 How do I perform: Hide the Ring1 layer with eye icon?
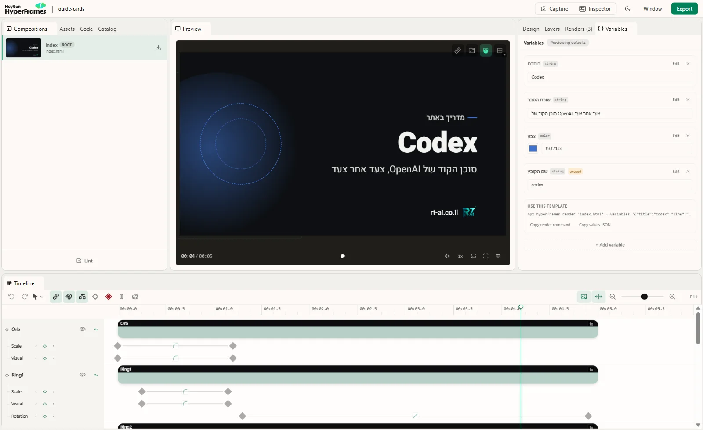82,375
